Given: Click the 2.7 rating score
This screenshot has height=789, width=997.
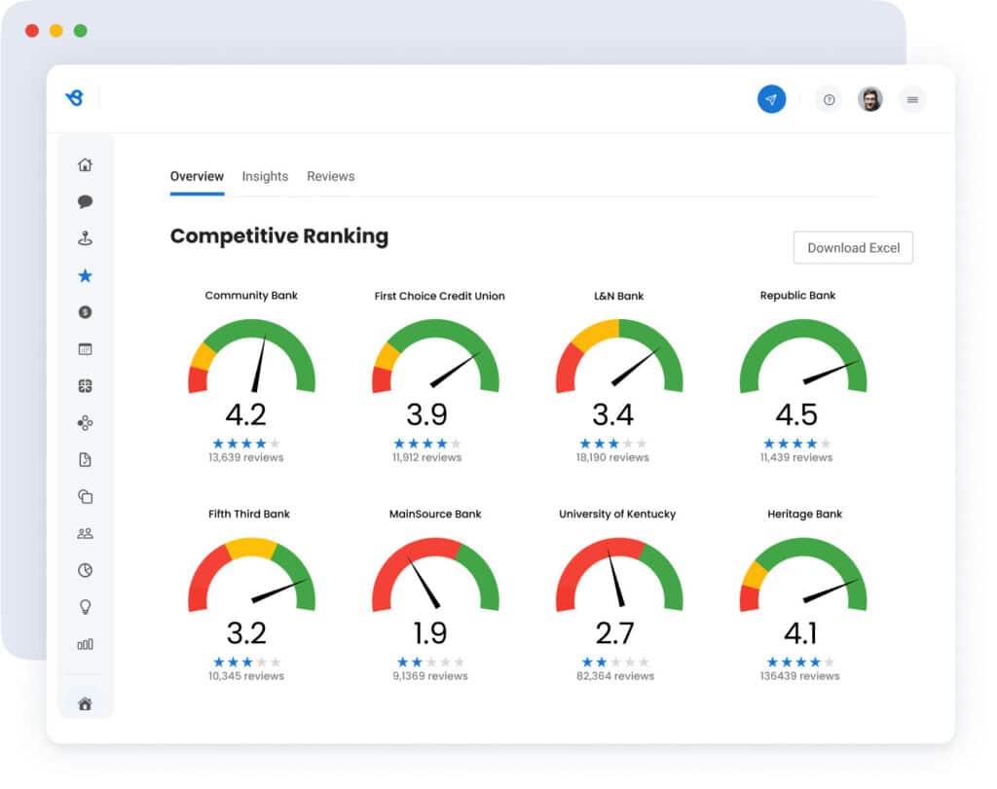Looking at the screenshot, I should tap(615, 633).
